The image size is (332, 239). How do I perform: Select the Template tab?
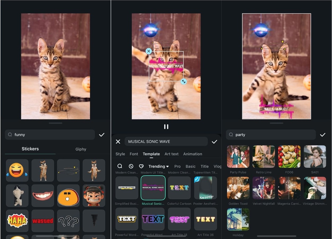(151, 154)
